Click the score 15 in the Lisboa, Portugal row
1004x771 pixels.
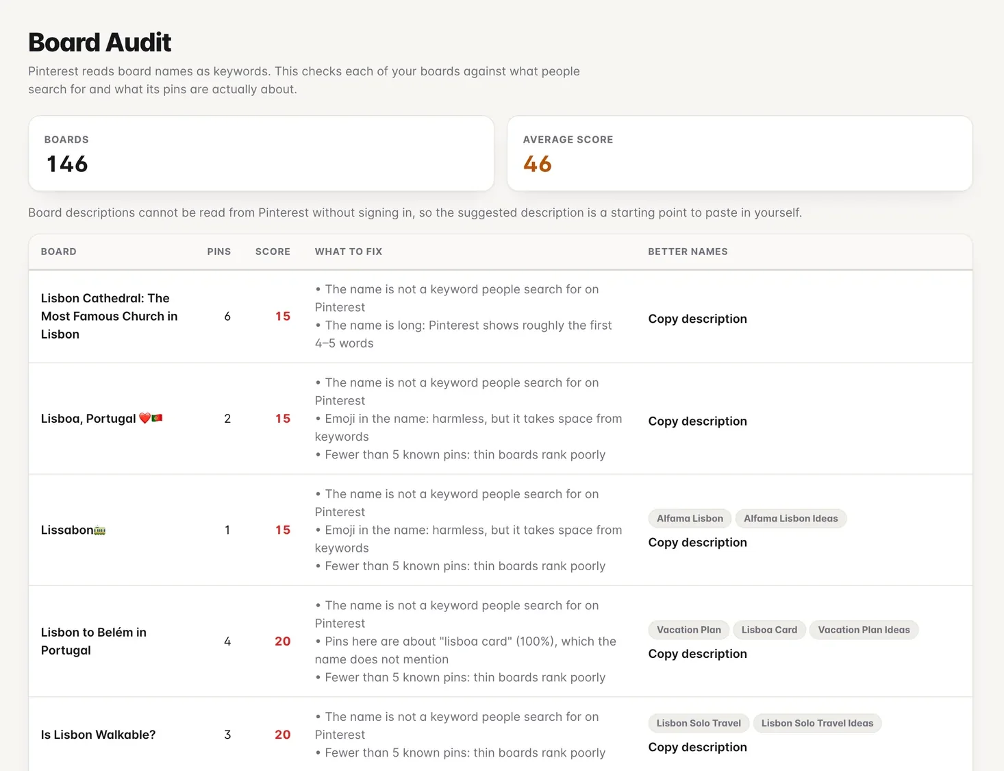point(283,419)
